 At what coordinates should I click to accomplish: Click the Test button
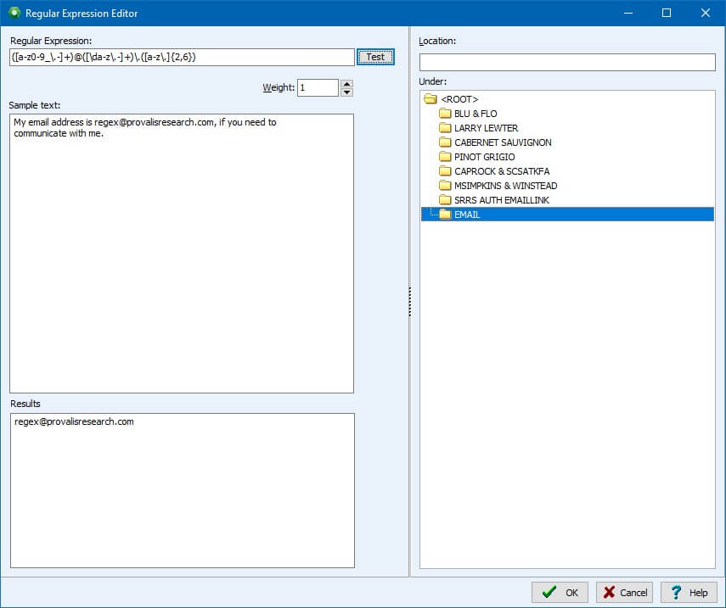[x=375, y=57]
